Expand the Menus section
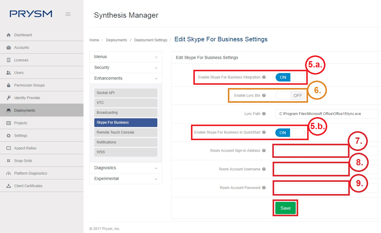This screenshot has width=381, height=233. (x=126, y=57)
